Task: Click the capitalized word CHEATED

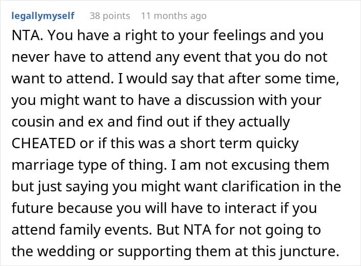Action: [x=43, y=144]
